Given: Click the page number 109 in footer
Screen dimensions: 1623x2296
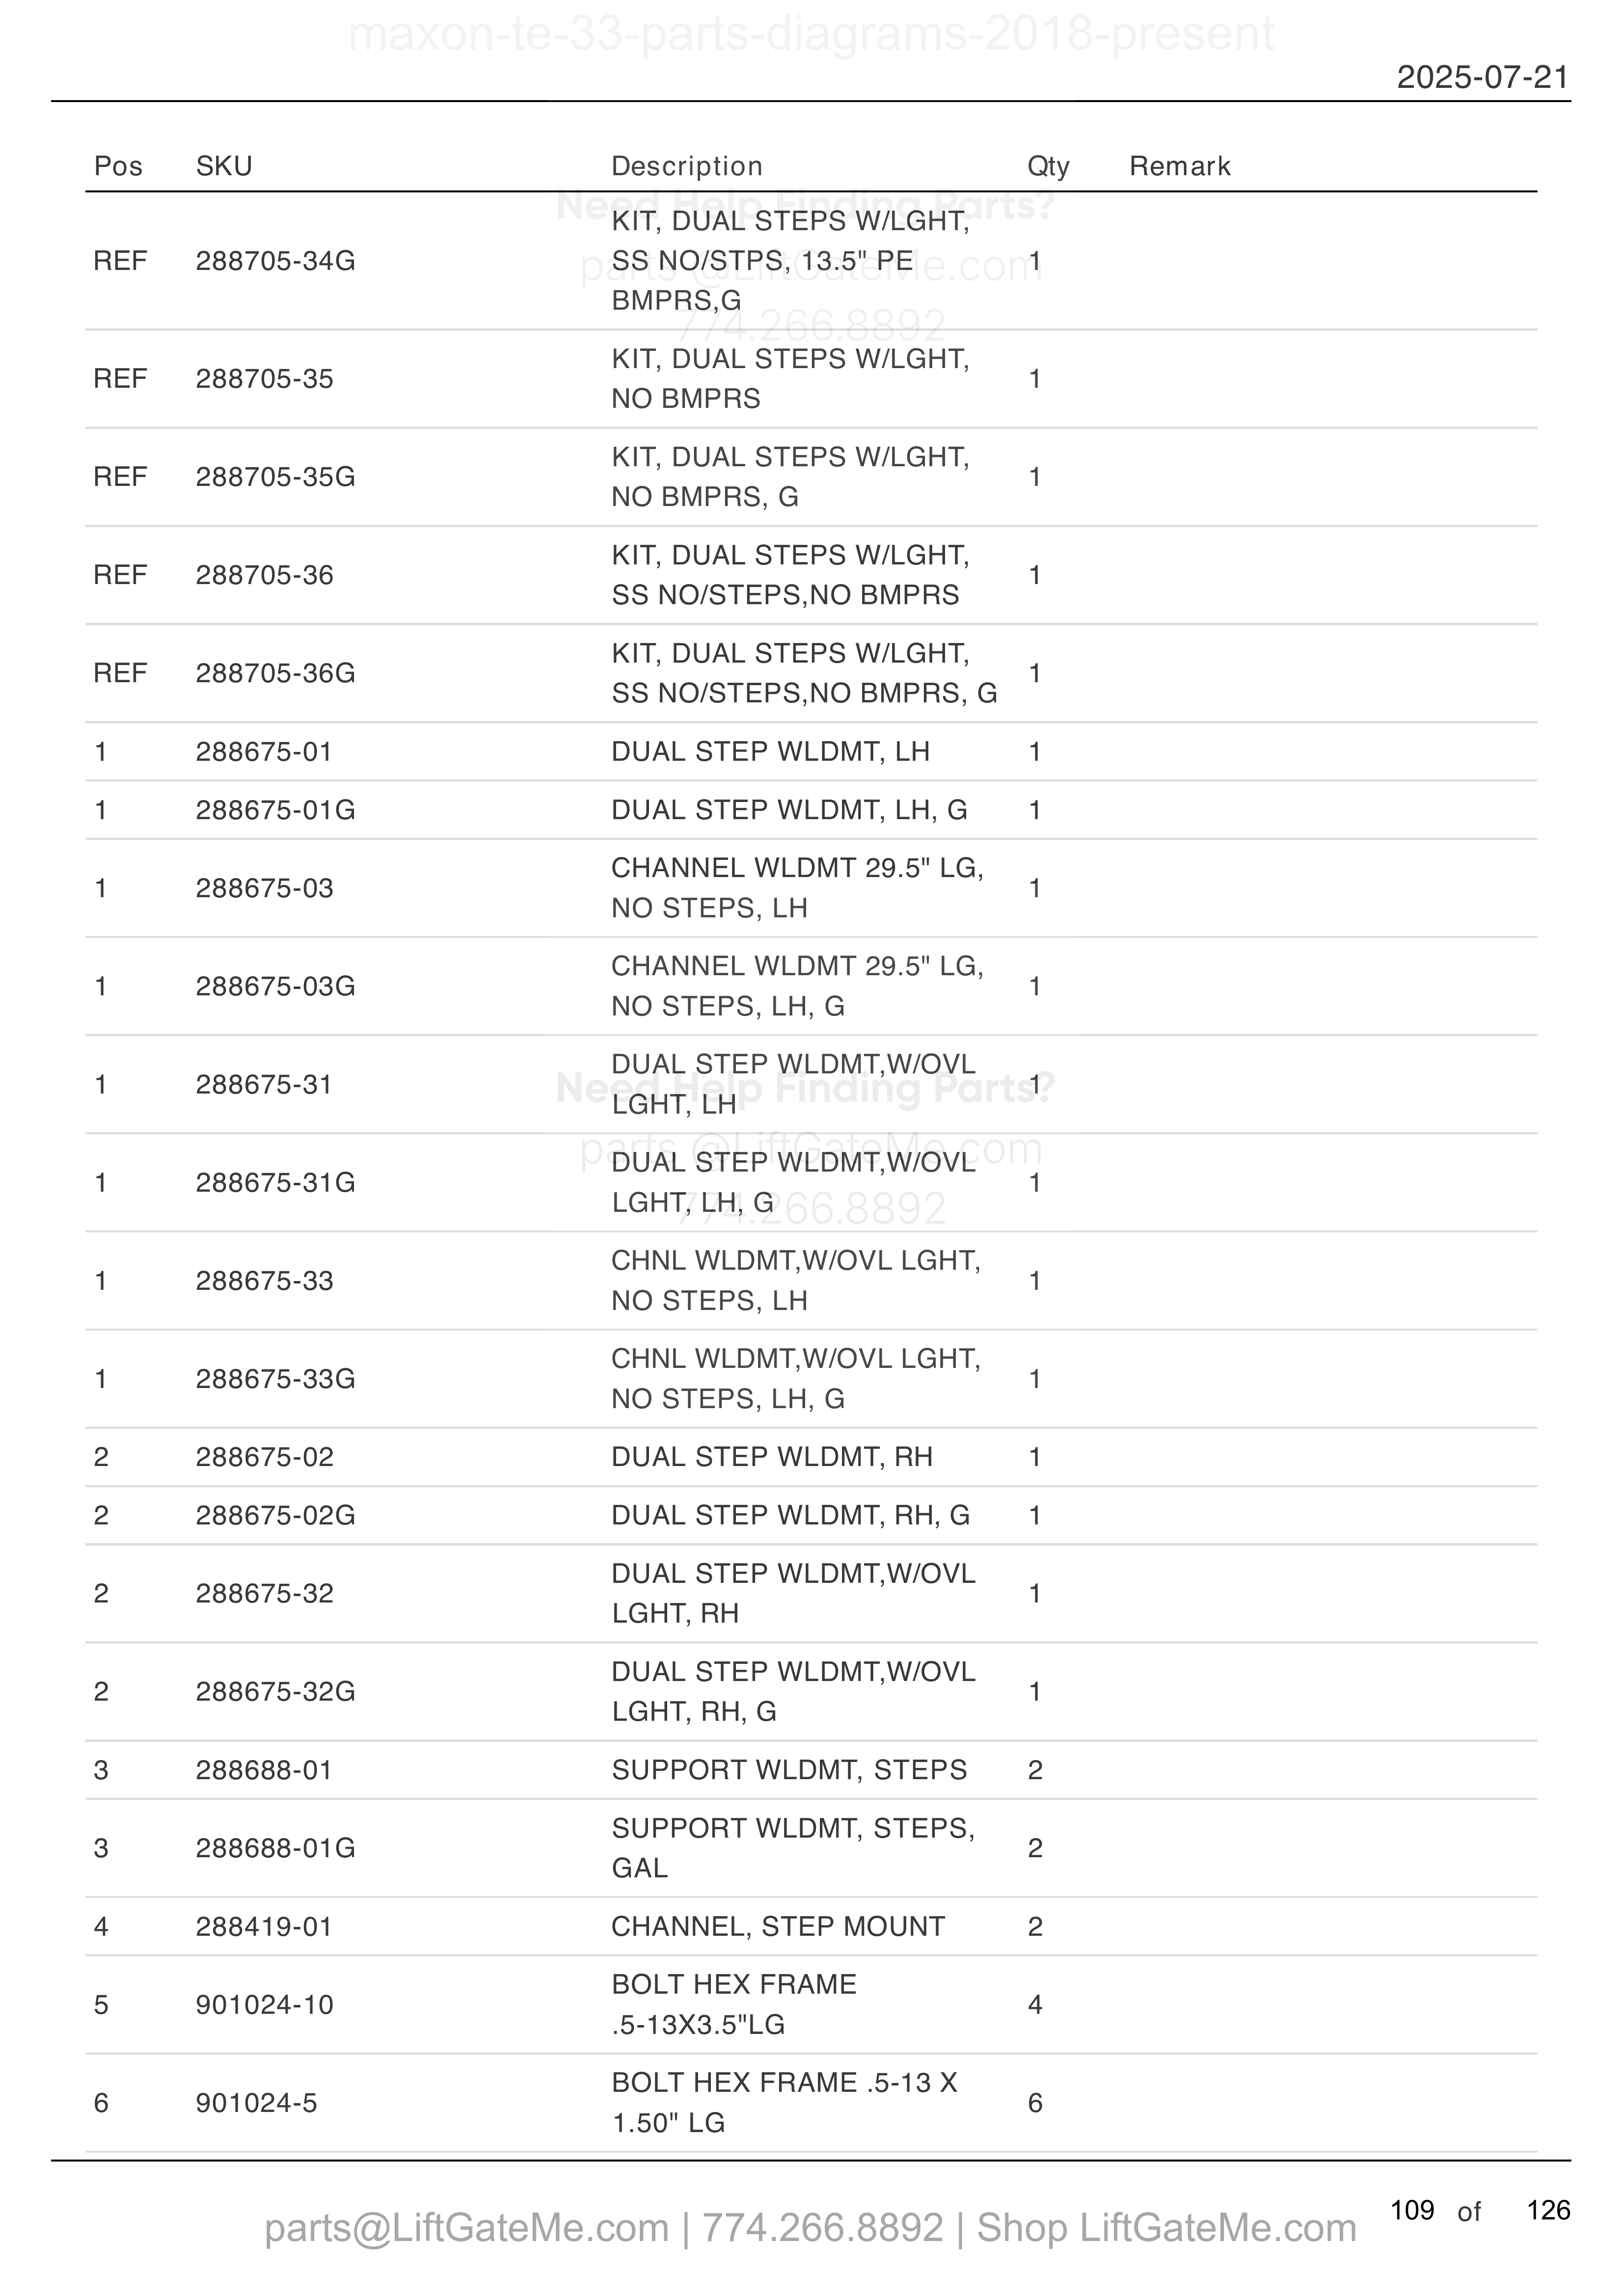Looking at the screenshot, I should pos(1412,2210).
